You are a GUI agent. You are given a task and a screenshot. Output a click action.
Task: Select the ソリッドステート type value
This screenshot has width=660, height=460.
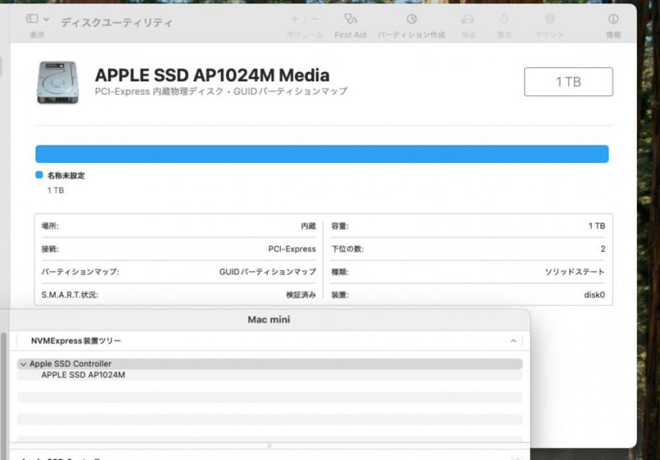point(575,272)
